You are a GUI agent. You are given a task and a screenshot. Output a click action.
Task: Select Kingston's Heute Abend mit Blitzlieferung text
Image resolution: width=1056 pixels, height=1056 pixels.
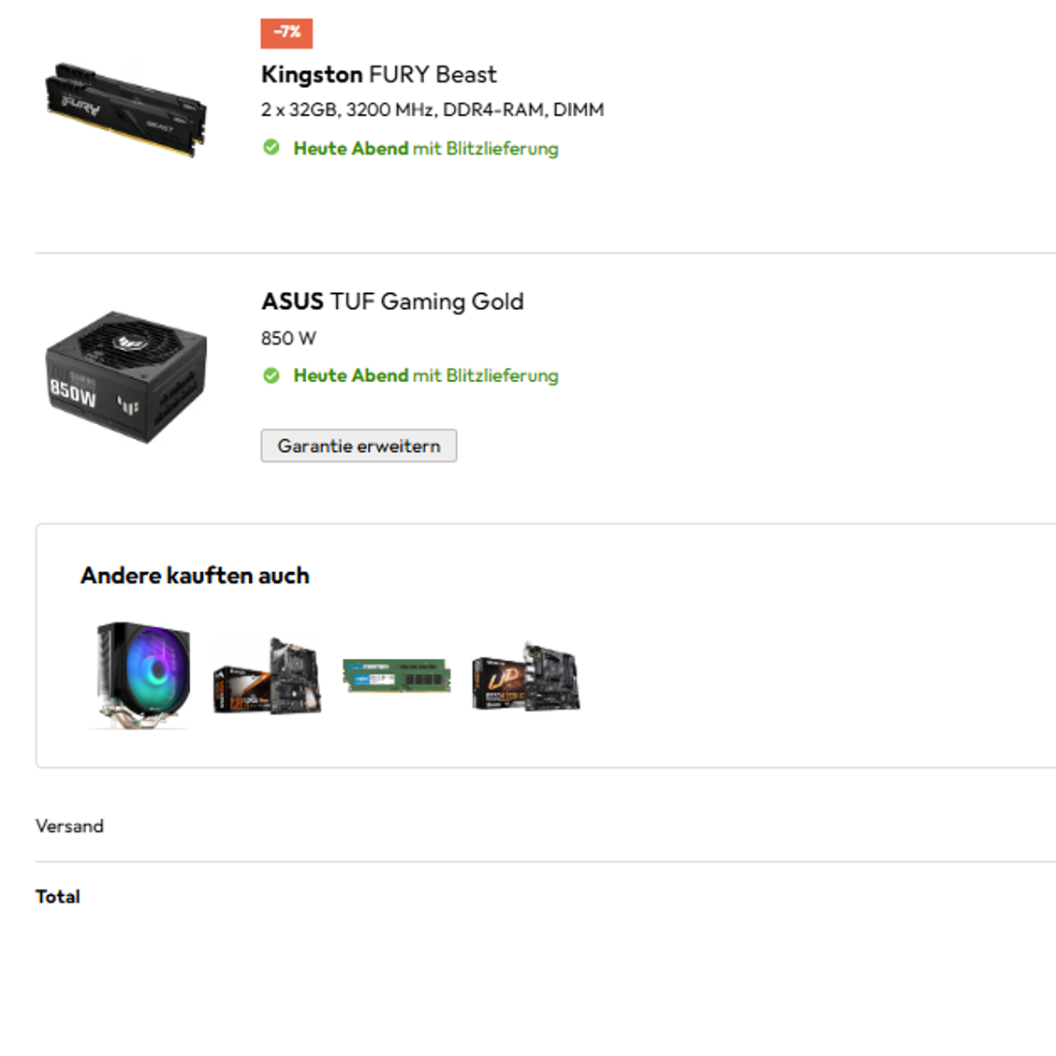click(x=426, y=148)
